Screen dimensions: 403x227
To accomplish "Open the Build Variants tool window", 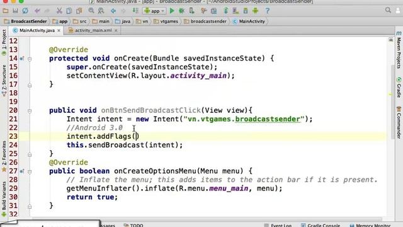I will (x=4, y=199).
